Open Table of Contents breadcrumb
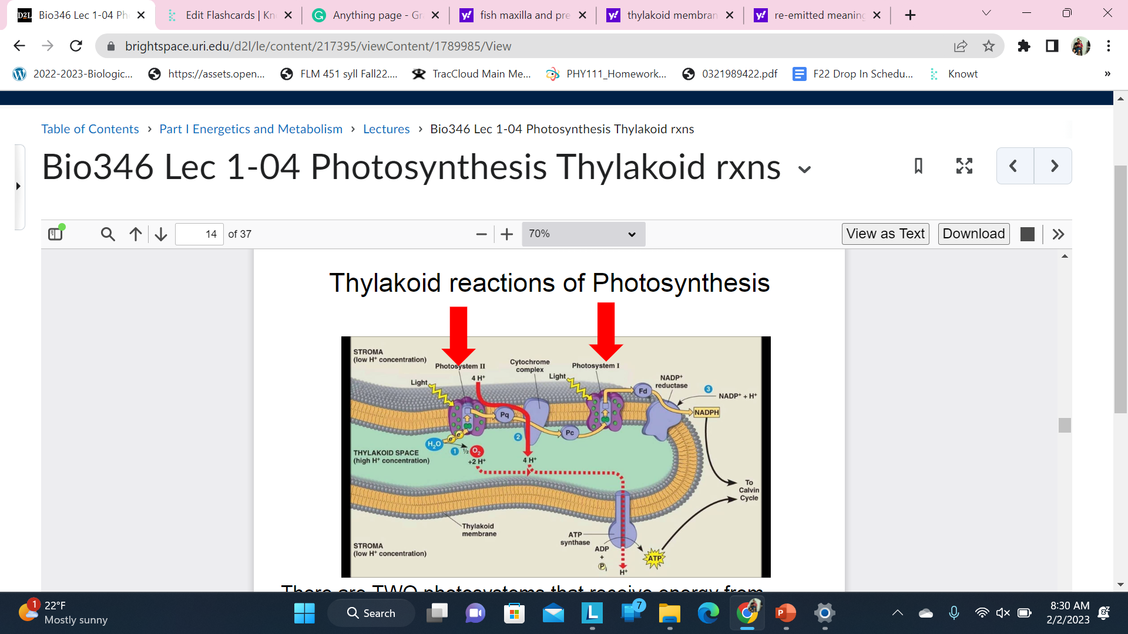 (x=90, y=129)
